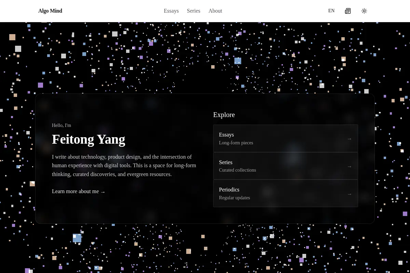Open the About page from navigation

point(215,11)
